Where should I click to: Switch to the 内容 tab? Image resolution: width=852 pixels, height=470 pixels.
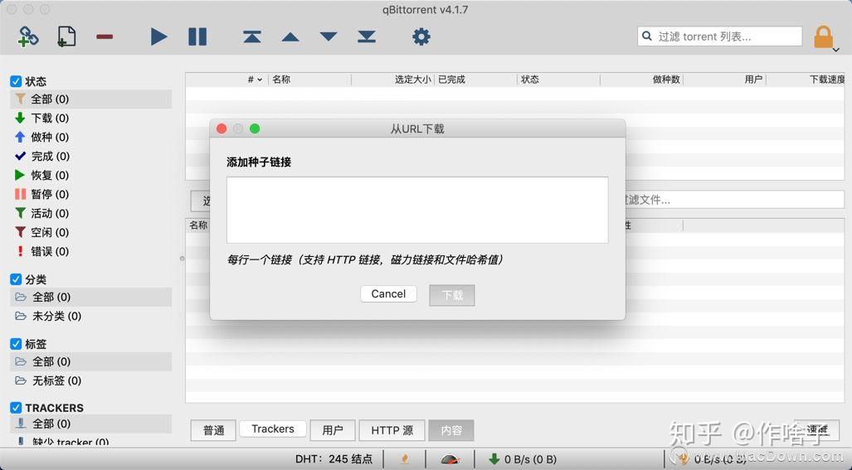451,431
